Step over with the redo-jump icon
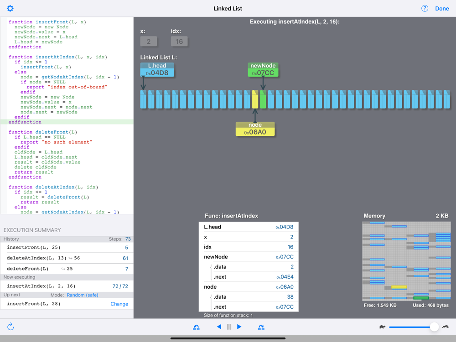Screen dimensions: 456x342 click(x=261, y=327)
